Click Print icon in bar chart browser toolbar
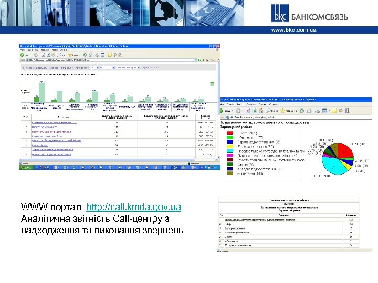This screenshot has width=378, height=283. (97, 55)
